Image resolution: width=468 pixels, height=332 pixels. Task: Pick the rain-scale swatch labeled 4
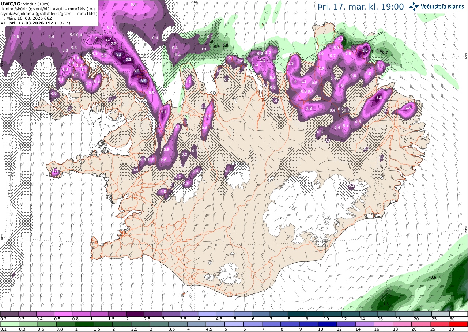(x=196, y=324)
